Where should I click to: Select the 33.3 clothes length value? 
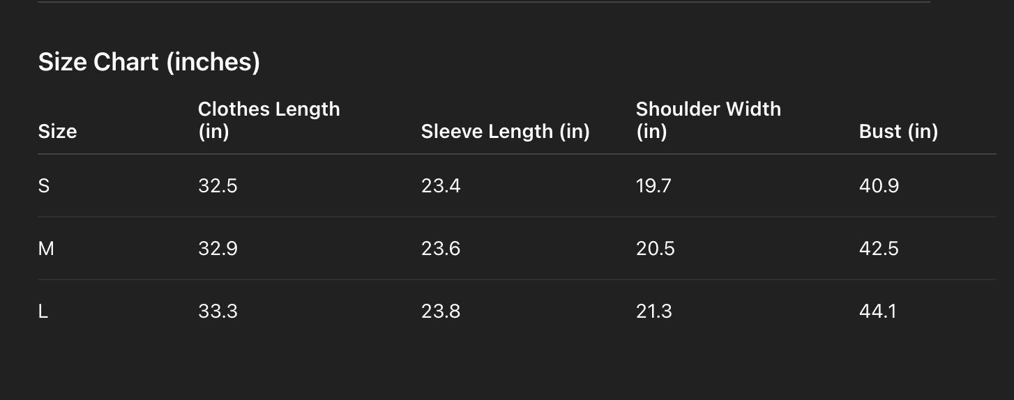pyautogui.click(x=218, y=311)
